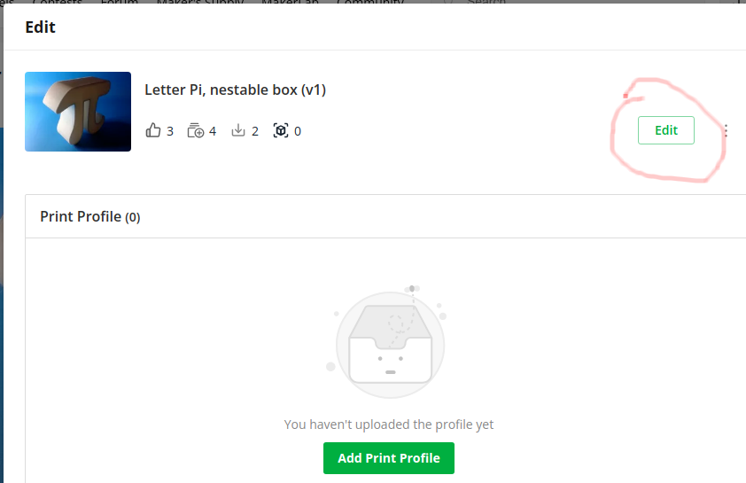746x483 pixels.
Task: Select the Print Profile (0) header
Action: coord(89,216)
